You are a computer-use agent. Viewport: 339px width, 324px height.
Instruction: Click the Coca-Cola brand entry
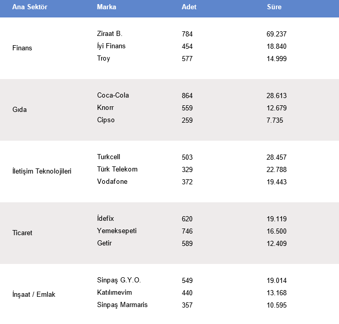point(113,96)
